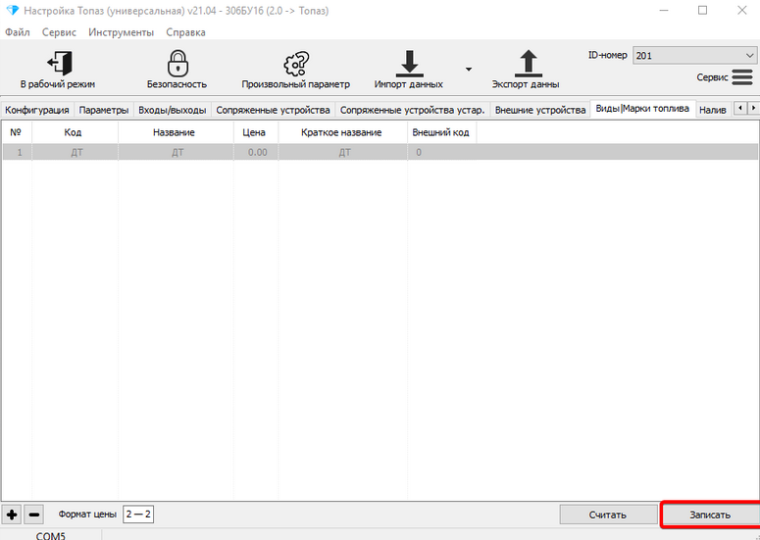Image resolution: width=760 pixels, height=540 pixels.
Task: Switch to the Конфигурация tab
Action: (37, 110)
